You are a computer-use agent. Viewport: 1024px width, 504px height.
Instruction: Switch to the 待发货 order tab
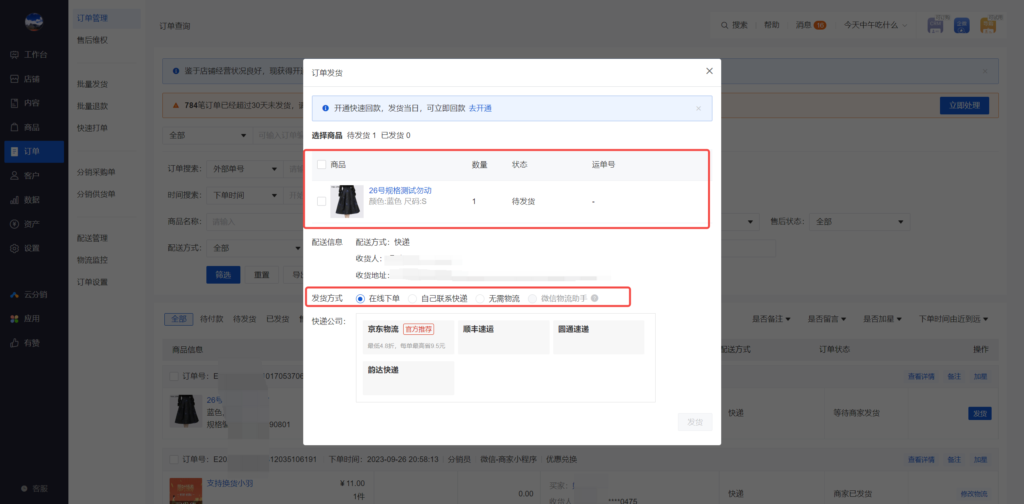point(244,319)
